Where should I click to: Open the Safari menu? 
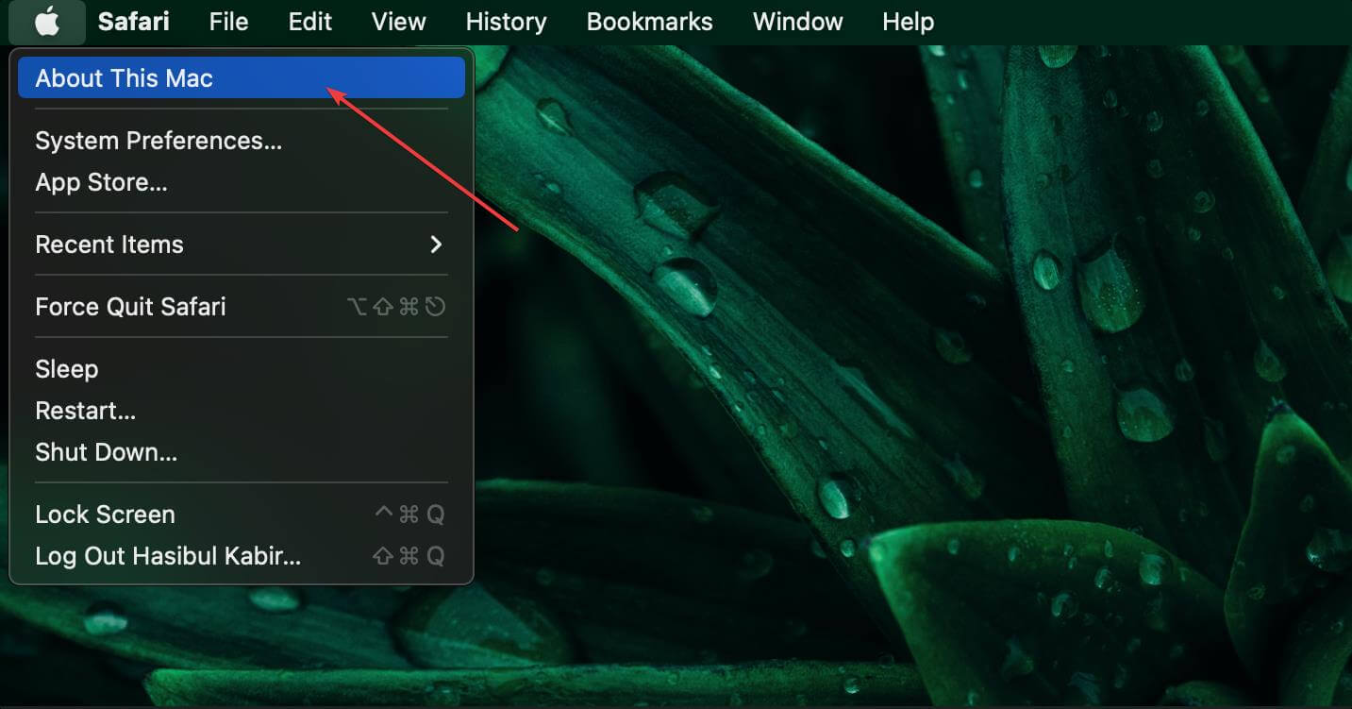click(134, 22)
